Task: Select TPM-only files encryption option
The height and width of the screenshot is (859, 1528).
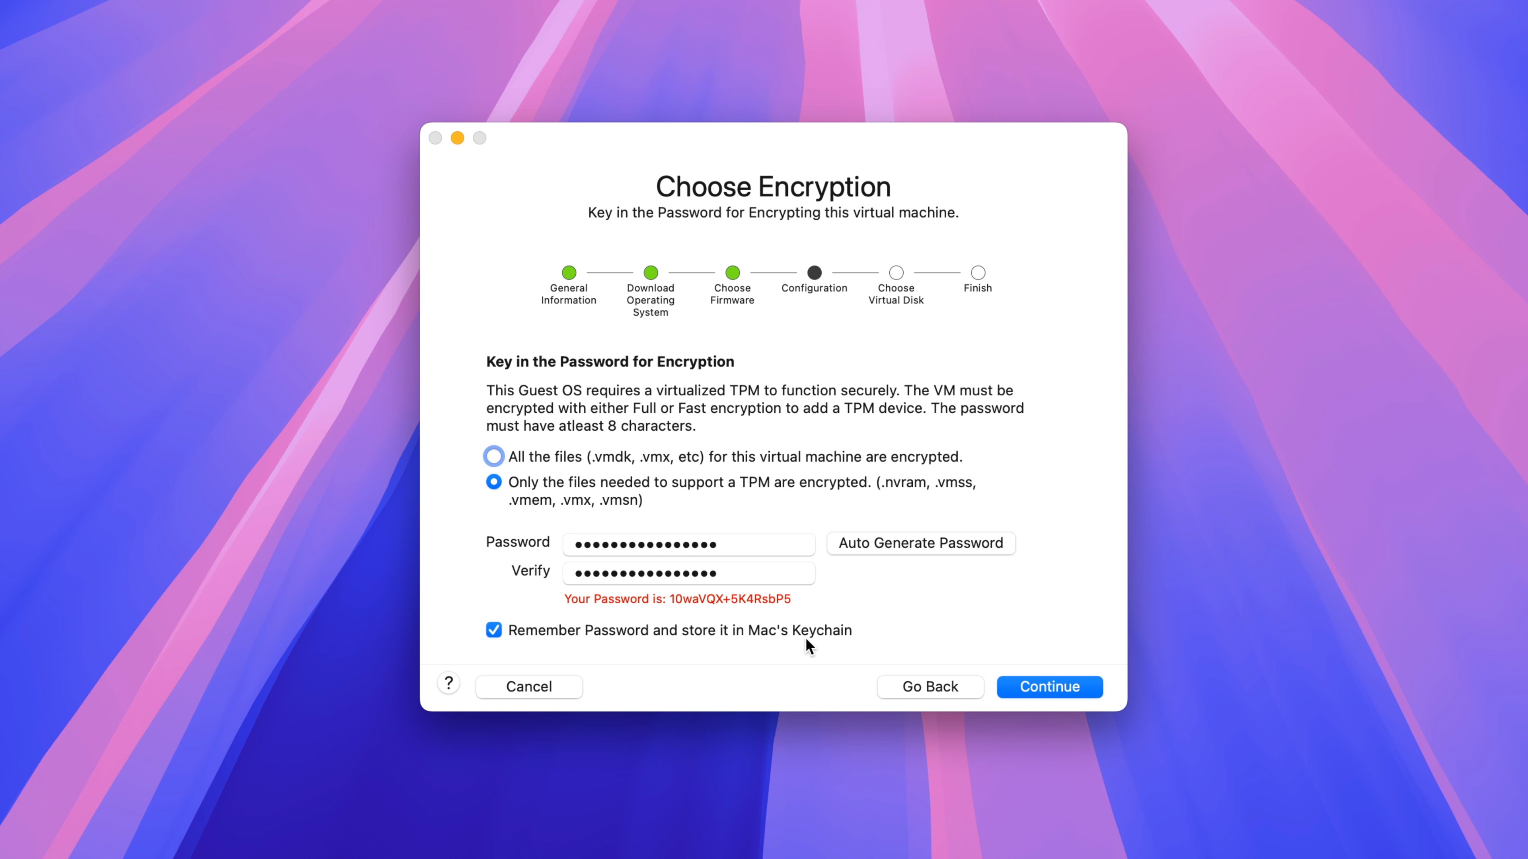Action: (x=494, y=482)
